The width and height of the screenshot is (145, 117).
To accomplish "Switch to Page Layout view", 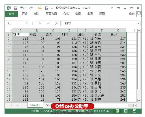I will point(126,111).
